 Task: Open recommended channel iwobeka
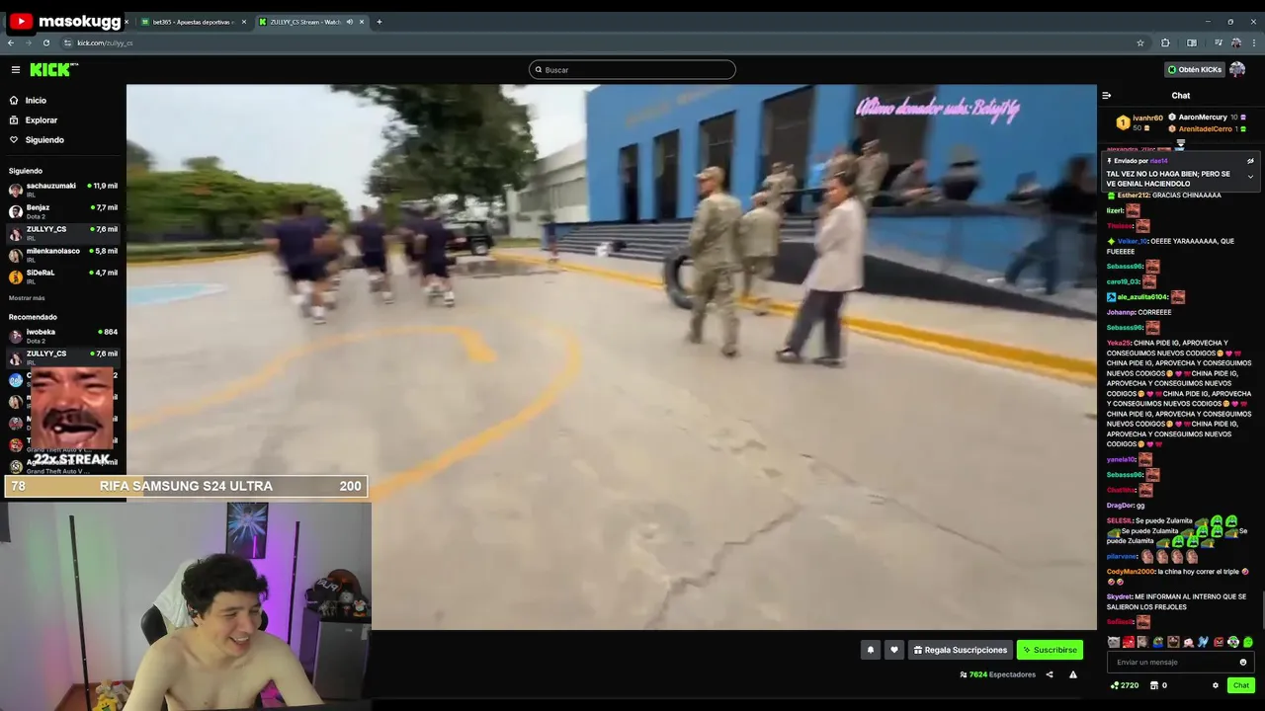point(63,335)
